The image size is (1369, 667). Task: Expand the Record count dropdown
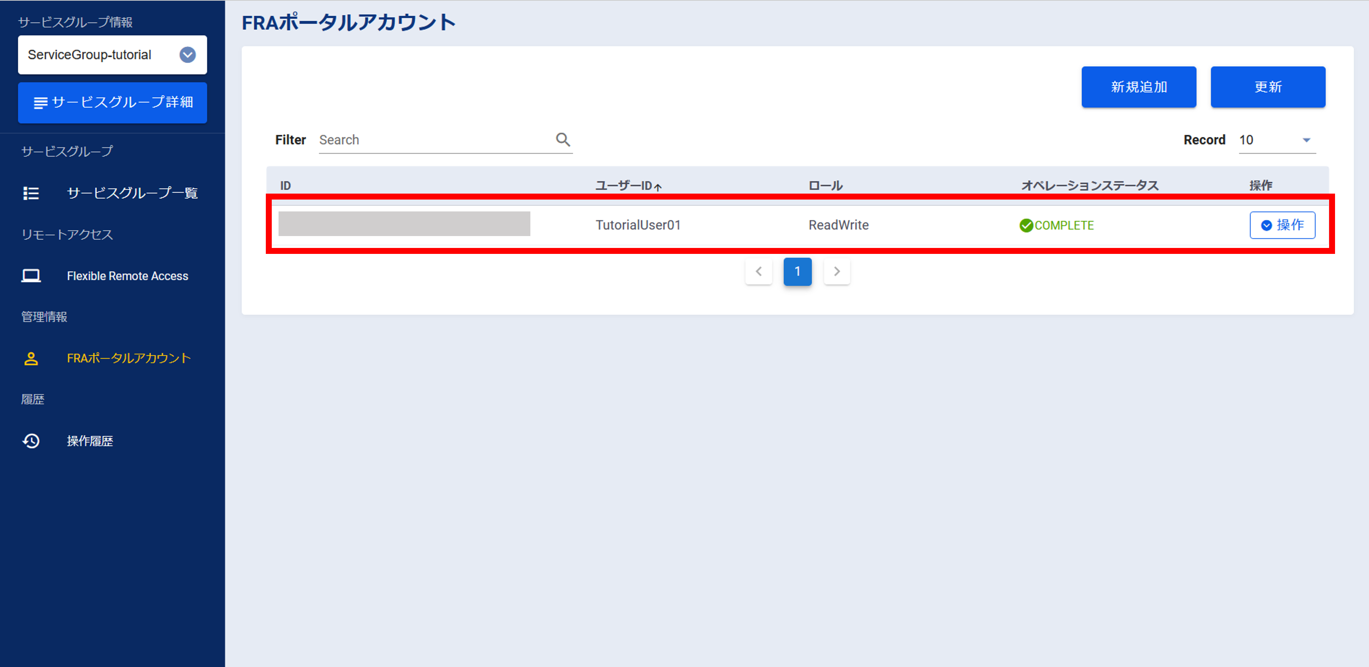(1306, 140)
